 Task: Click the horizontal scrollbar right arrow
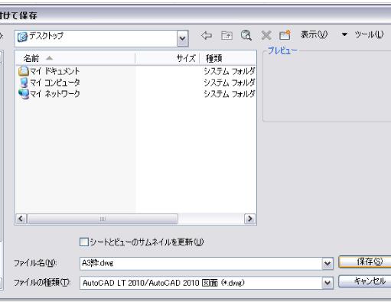pyautogui.click(x=249, y=219)
